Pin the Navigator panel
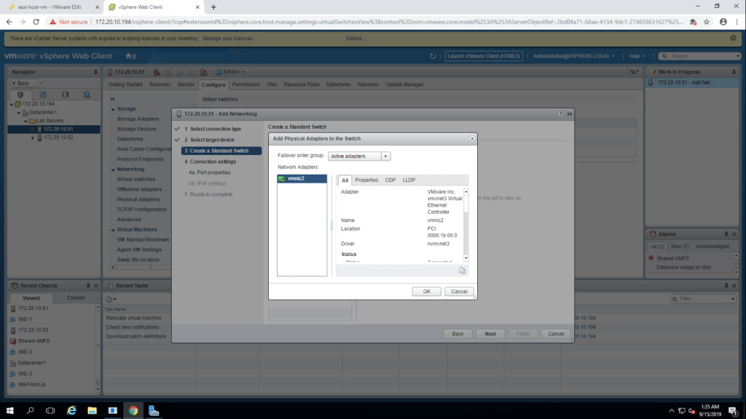 point(95,72)
